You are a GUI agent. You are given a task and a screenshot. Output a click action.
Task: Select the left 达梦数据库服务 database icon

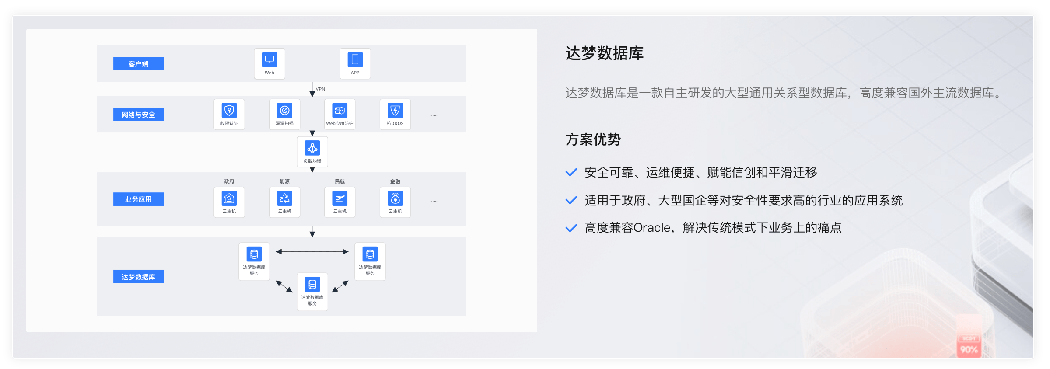(254, 254)
